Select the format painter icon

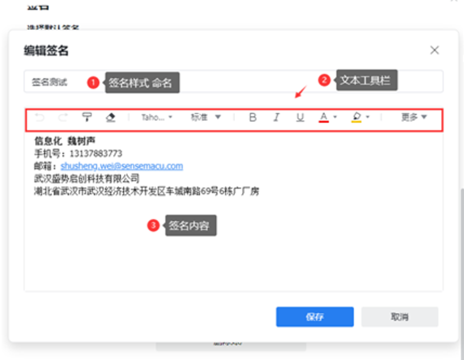pos(87,117)
